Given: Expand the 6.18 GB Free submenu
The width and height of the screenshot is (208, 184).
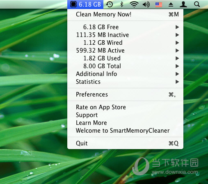Looking at the screenshot, I should (125, 27).
